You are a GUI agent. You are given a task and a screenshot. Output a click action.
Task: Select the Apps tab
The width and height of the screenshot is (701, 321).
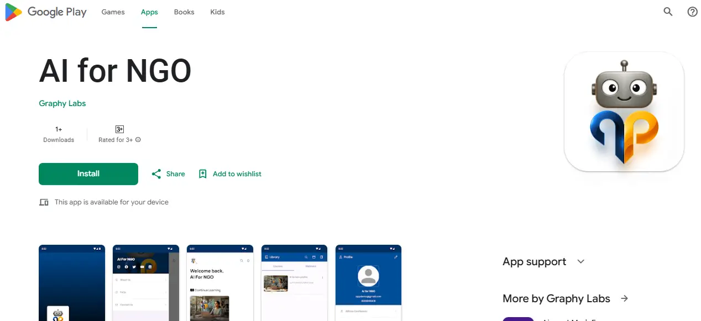tap(149, 12)
